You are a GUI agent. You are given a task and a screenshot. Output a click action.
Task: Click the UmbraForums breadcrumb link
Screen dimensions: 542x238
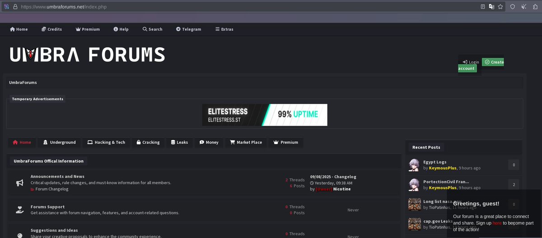23,83
